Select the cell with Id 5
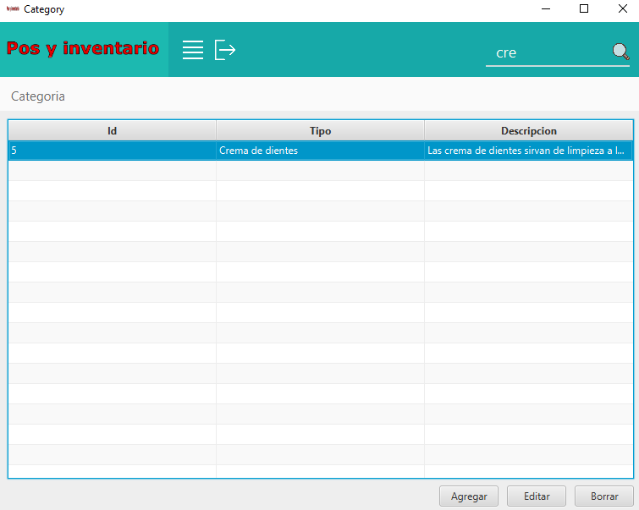Image resolution: width=639 pixels, height=510 pixels. pyautogui.click(x=112, y=151)
